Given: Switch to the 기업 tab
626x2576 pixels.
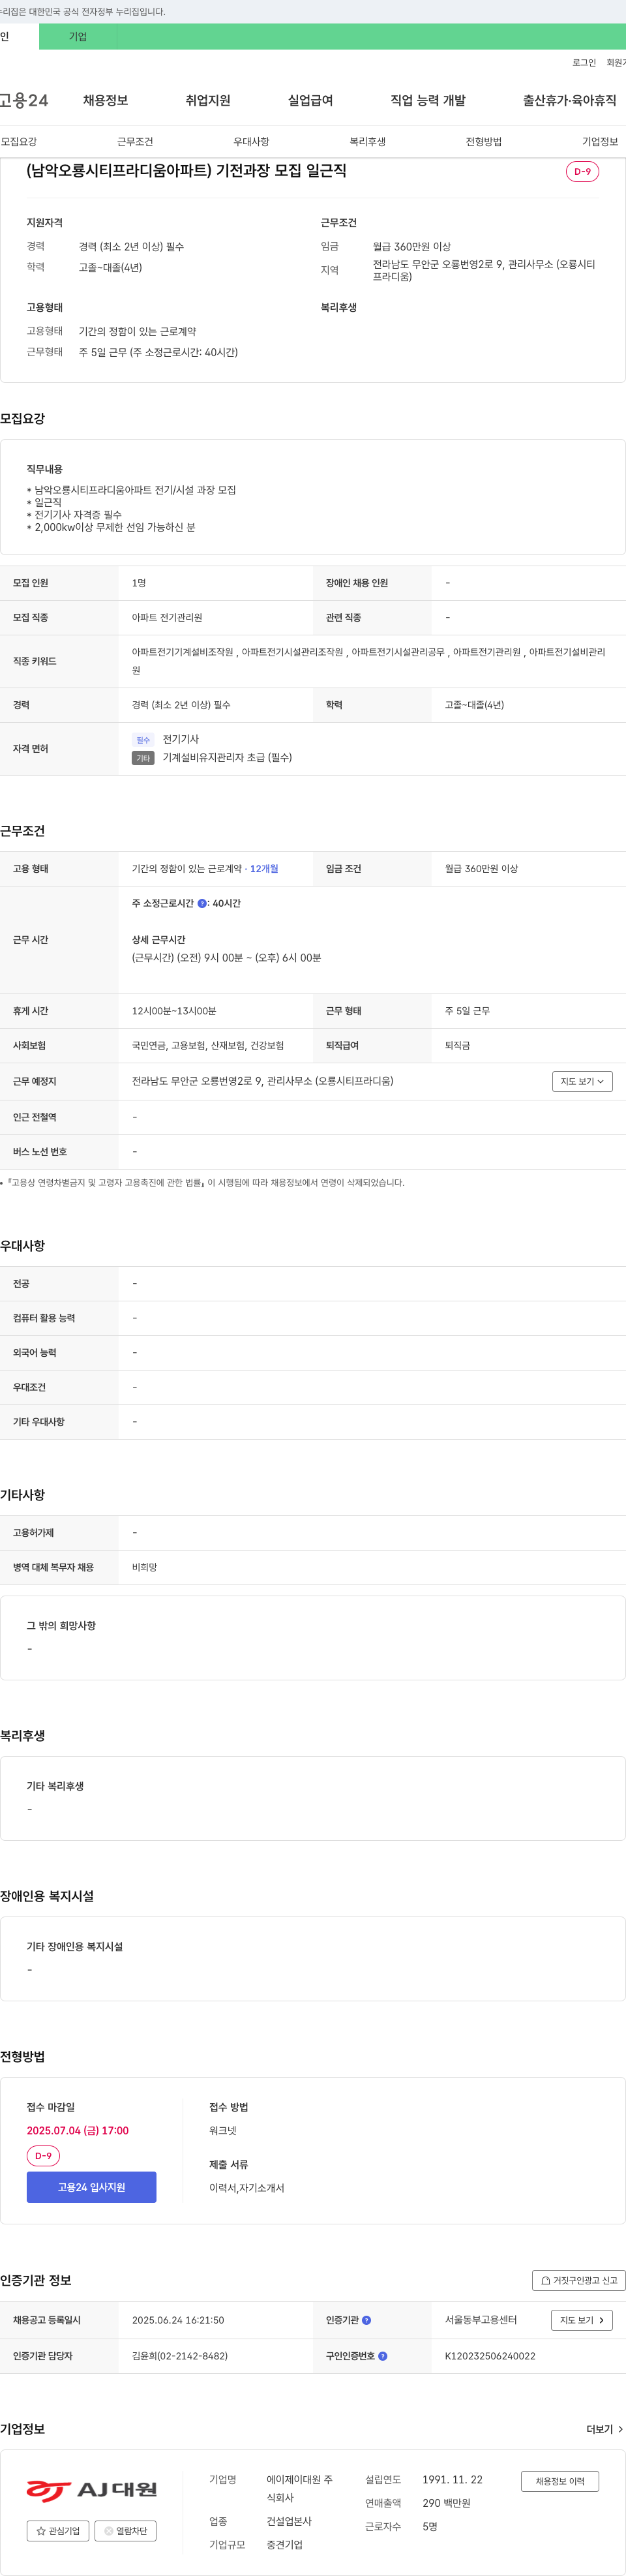Looking at the screenshot, I should [78, 37].
